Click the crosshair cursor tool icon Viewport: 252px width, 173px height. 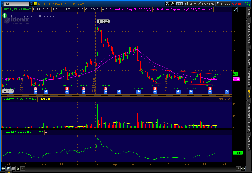coord(4,168)
